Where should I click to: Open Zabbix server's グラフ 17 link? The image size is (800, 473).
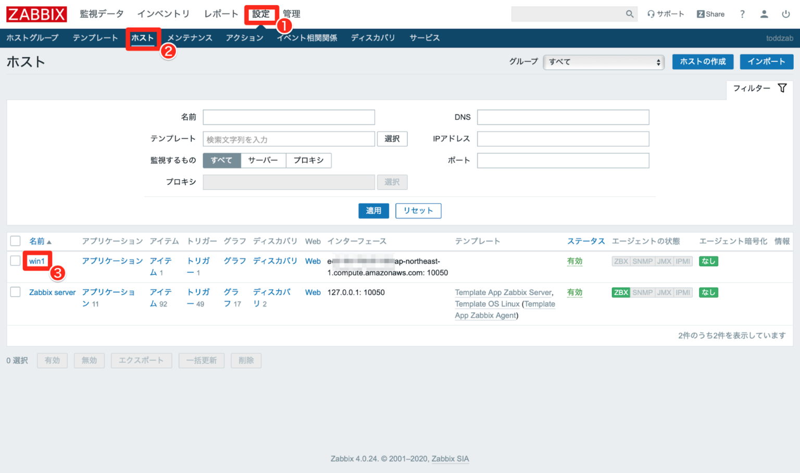232,298
